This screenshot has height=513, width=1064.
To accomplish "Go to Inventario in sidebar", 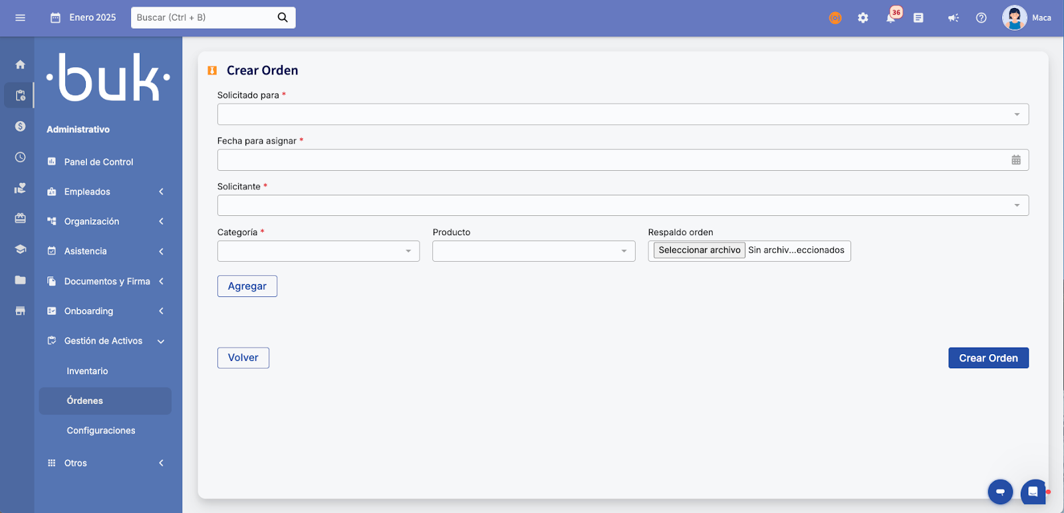I will click(x=87, y=371).
